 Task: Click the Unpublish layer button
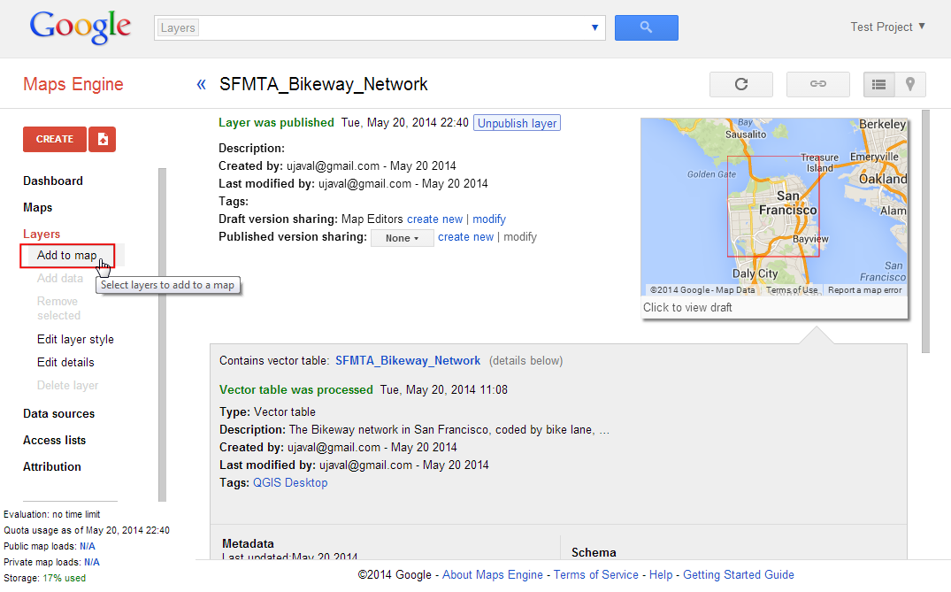pos(517,123)
